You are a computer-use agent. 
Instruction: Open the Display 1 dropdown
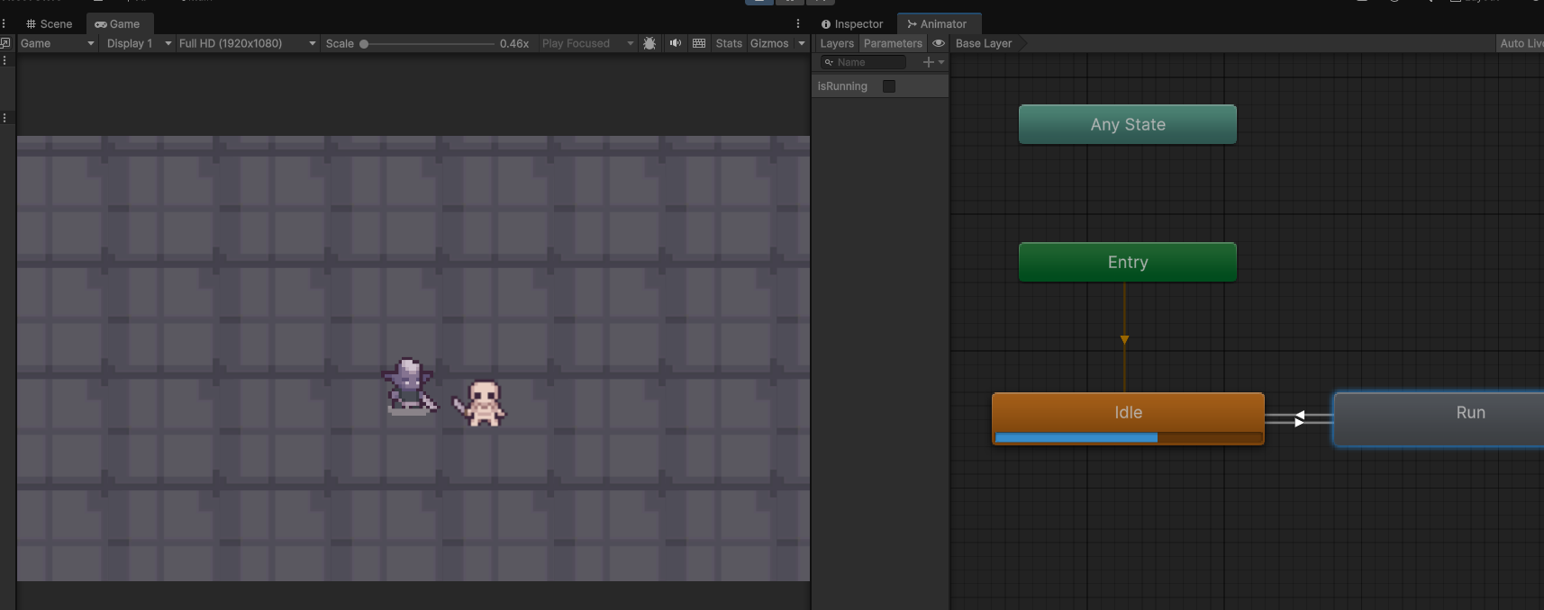tap(139, 43)
